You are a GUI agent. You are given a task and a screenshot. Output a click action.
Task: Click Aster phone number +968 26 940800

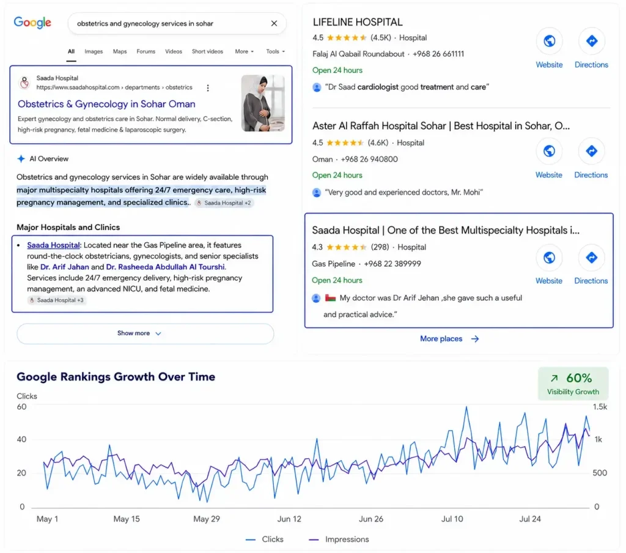[369, 160]
